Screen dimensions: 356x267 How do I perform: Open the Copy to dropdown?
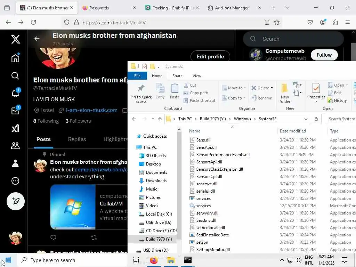coord(234,98)
